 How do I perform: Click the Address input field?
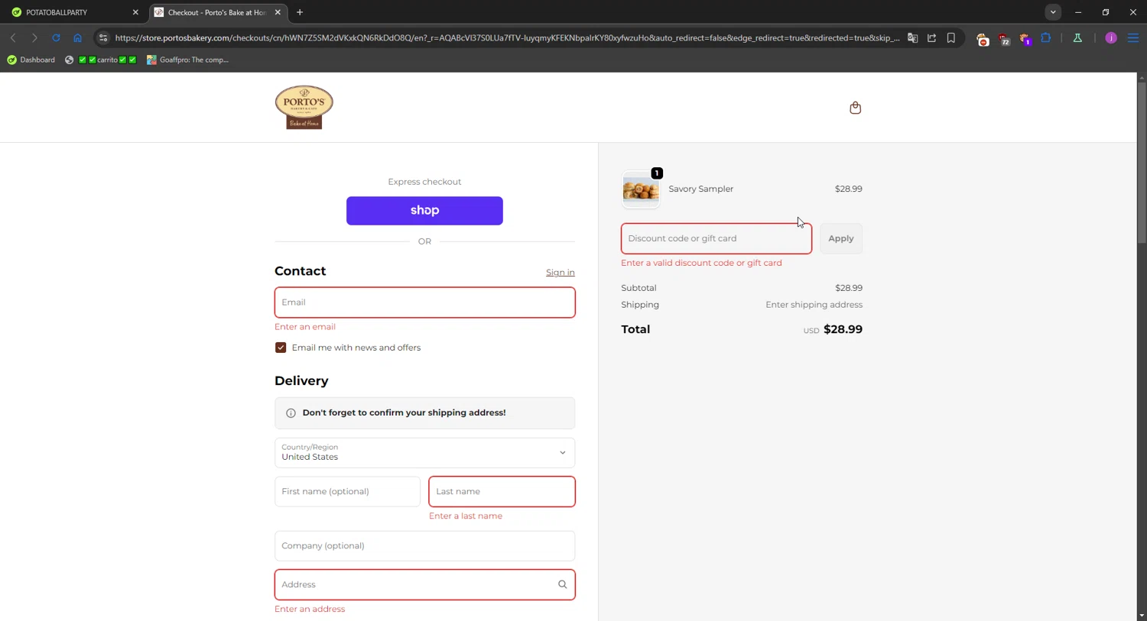coord(424,584)
